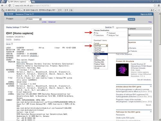This screenshot has height=121, width=161.
Task: Choose Feature Table in the format list
Action: point(101,64)
